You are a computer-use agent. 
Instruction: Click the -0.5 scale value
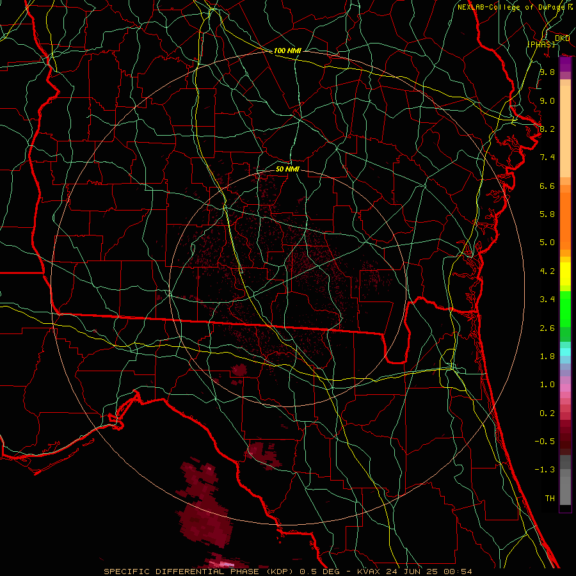click(545, 442)
